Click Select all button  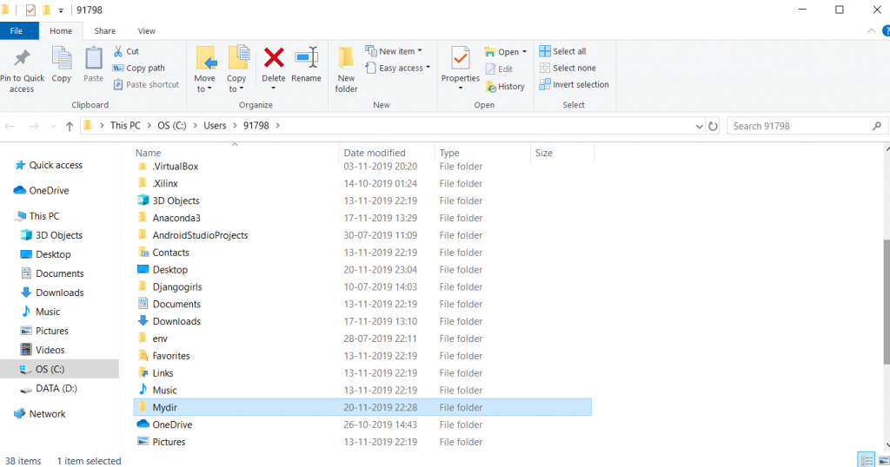562,51
